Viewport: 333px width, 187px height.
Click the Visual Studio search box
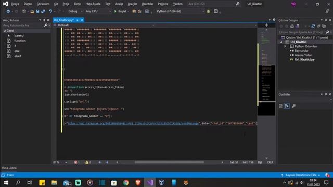[x=214, y=4]
